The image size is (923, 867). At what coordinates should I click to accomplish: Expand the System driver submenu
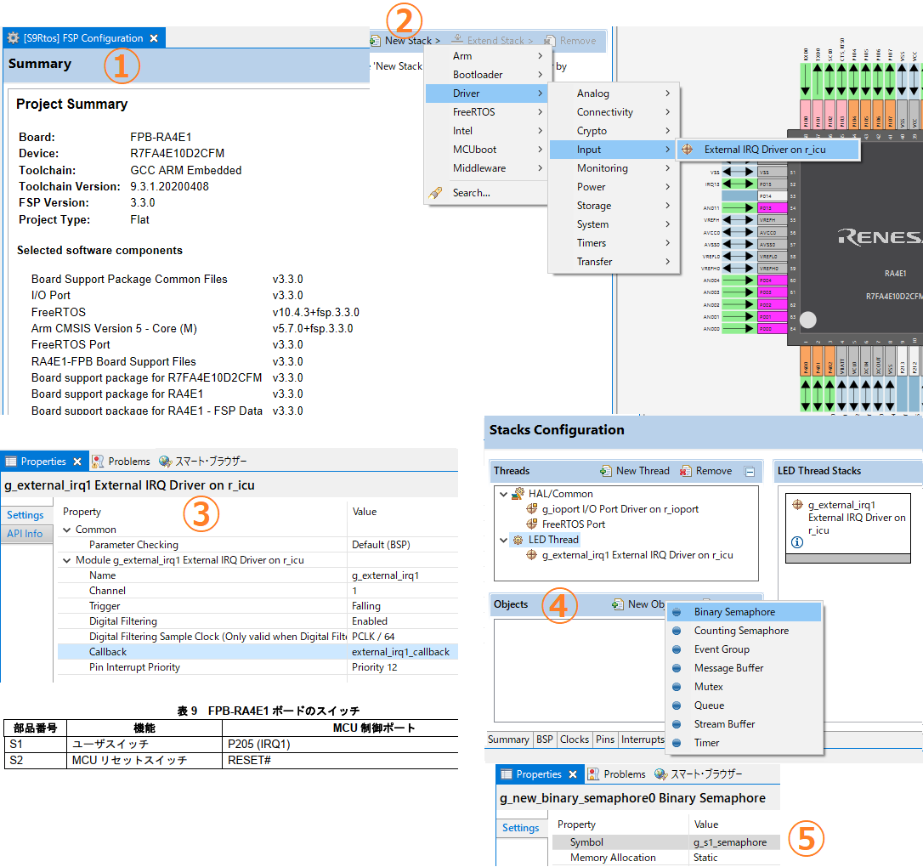pyautogui.click(x=614, y=224)
